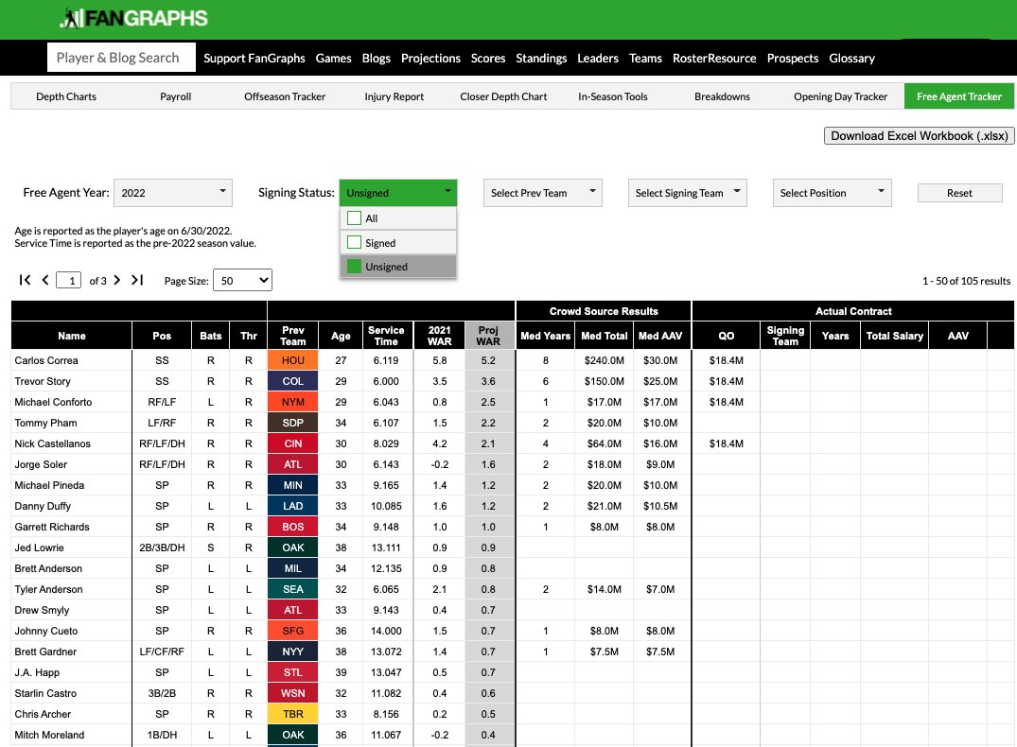Click the CIN team badge

point(292,443)
